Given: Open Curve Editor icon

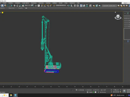Looking at the screenshot, I should click(x=84, y=6).
